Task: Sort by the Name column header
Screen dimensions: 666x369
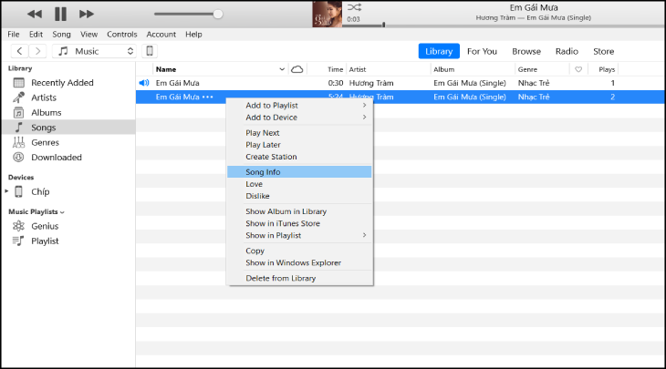Action: 166,69
